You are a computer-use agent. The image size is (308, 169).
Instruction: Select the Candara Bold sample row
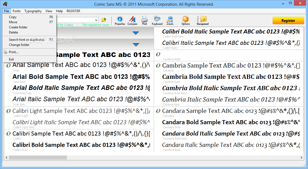point(231,124)
